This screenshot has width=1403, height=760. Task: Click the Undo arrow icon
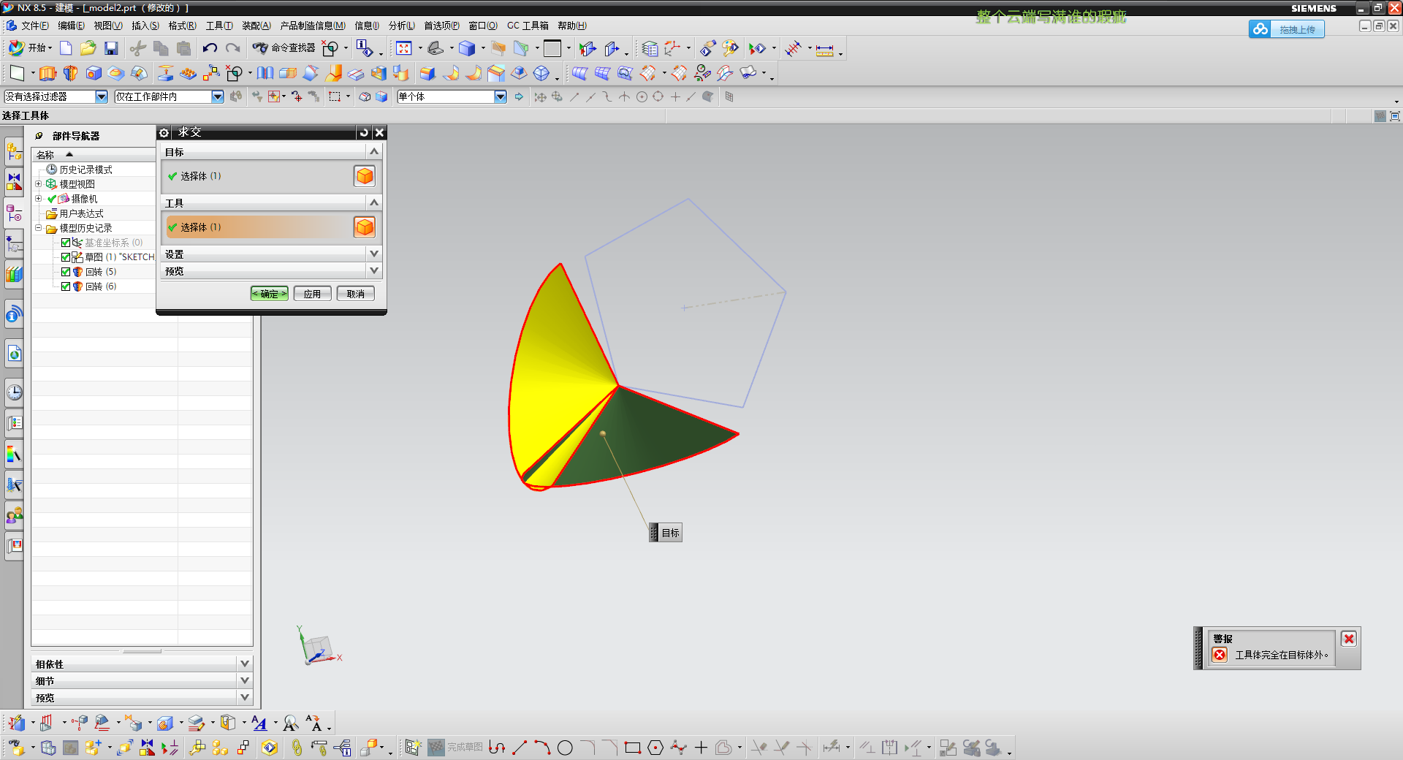(x=210, y=49)
